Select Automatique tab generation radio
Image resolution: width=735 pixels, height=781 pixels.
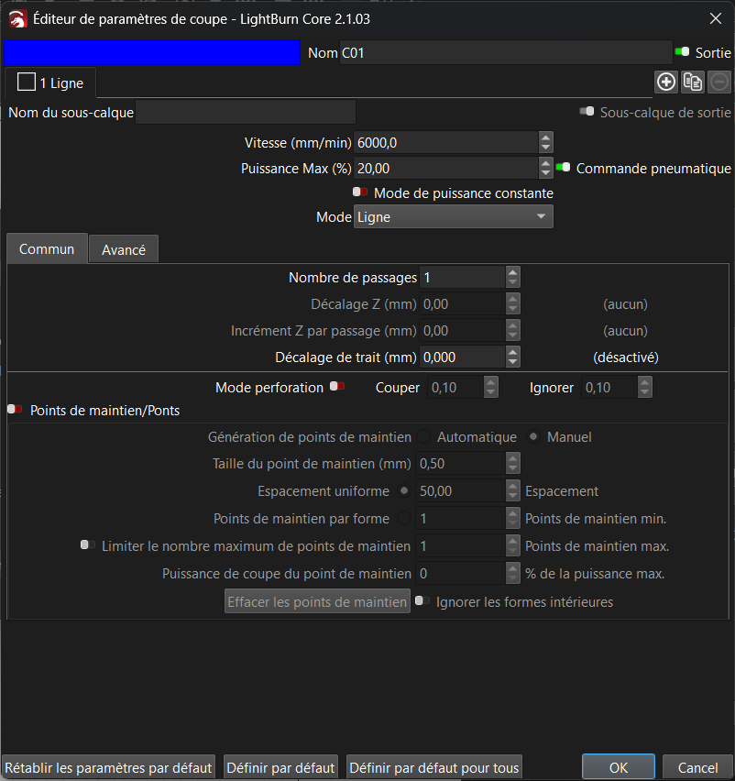pos(423,437)
